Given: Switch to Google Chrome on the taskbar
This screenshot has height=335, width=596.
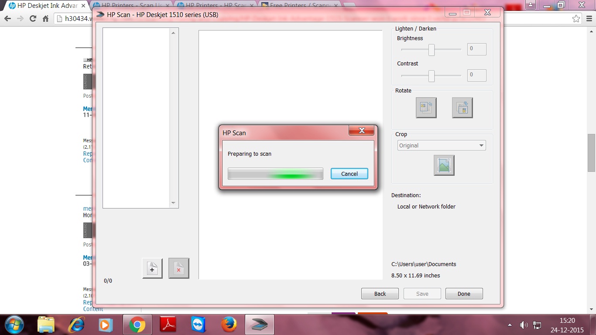Looking at the screenshot, I should pyautogui.click(x=137, y=325).
